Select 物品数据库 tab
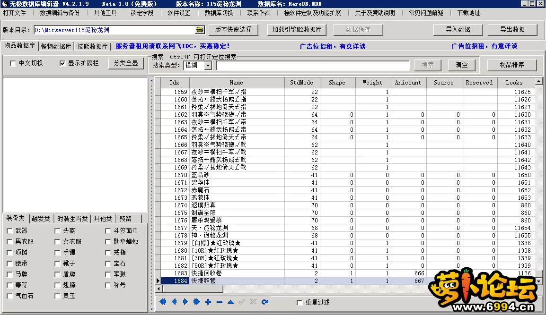 [x=19, y=45]
